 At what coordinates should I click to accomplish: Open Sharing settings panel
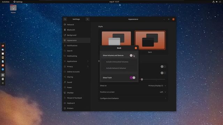pyautogui.click(x=76, y=77)
